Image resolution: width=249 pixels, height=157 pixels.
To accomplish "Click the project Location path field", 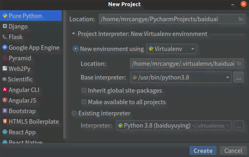I will coord(172,19).
